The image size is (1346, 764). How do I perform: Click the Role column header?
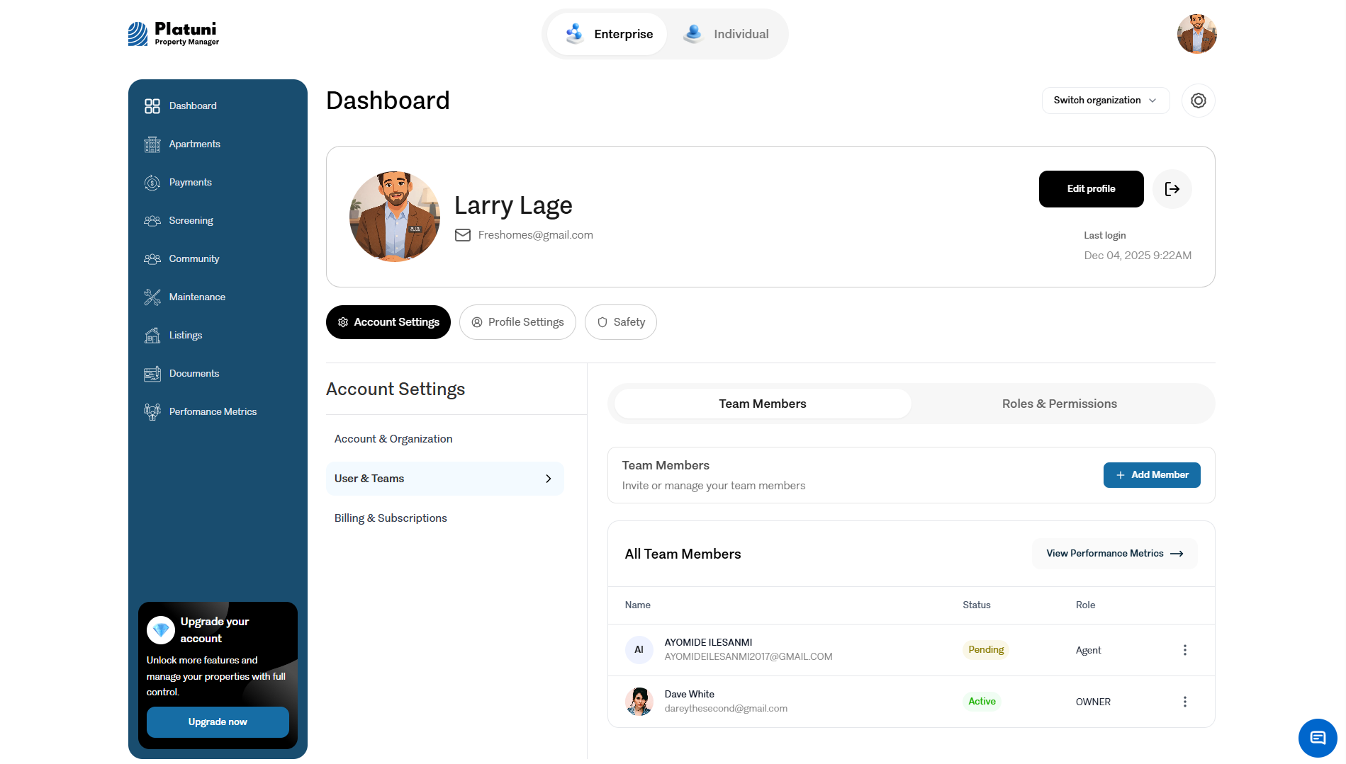pos(1085,605)
